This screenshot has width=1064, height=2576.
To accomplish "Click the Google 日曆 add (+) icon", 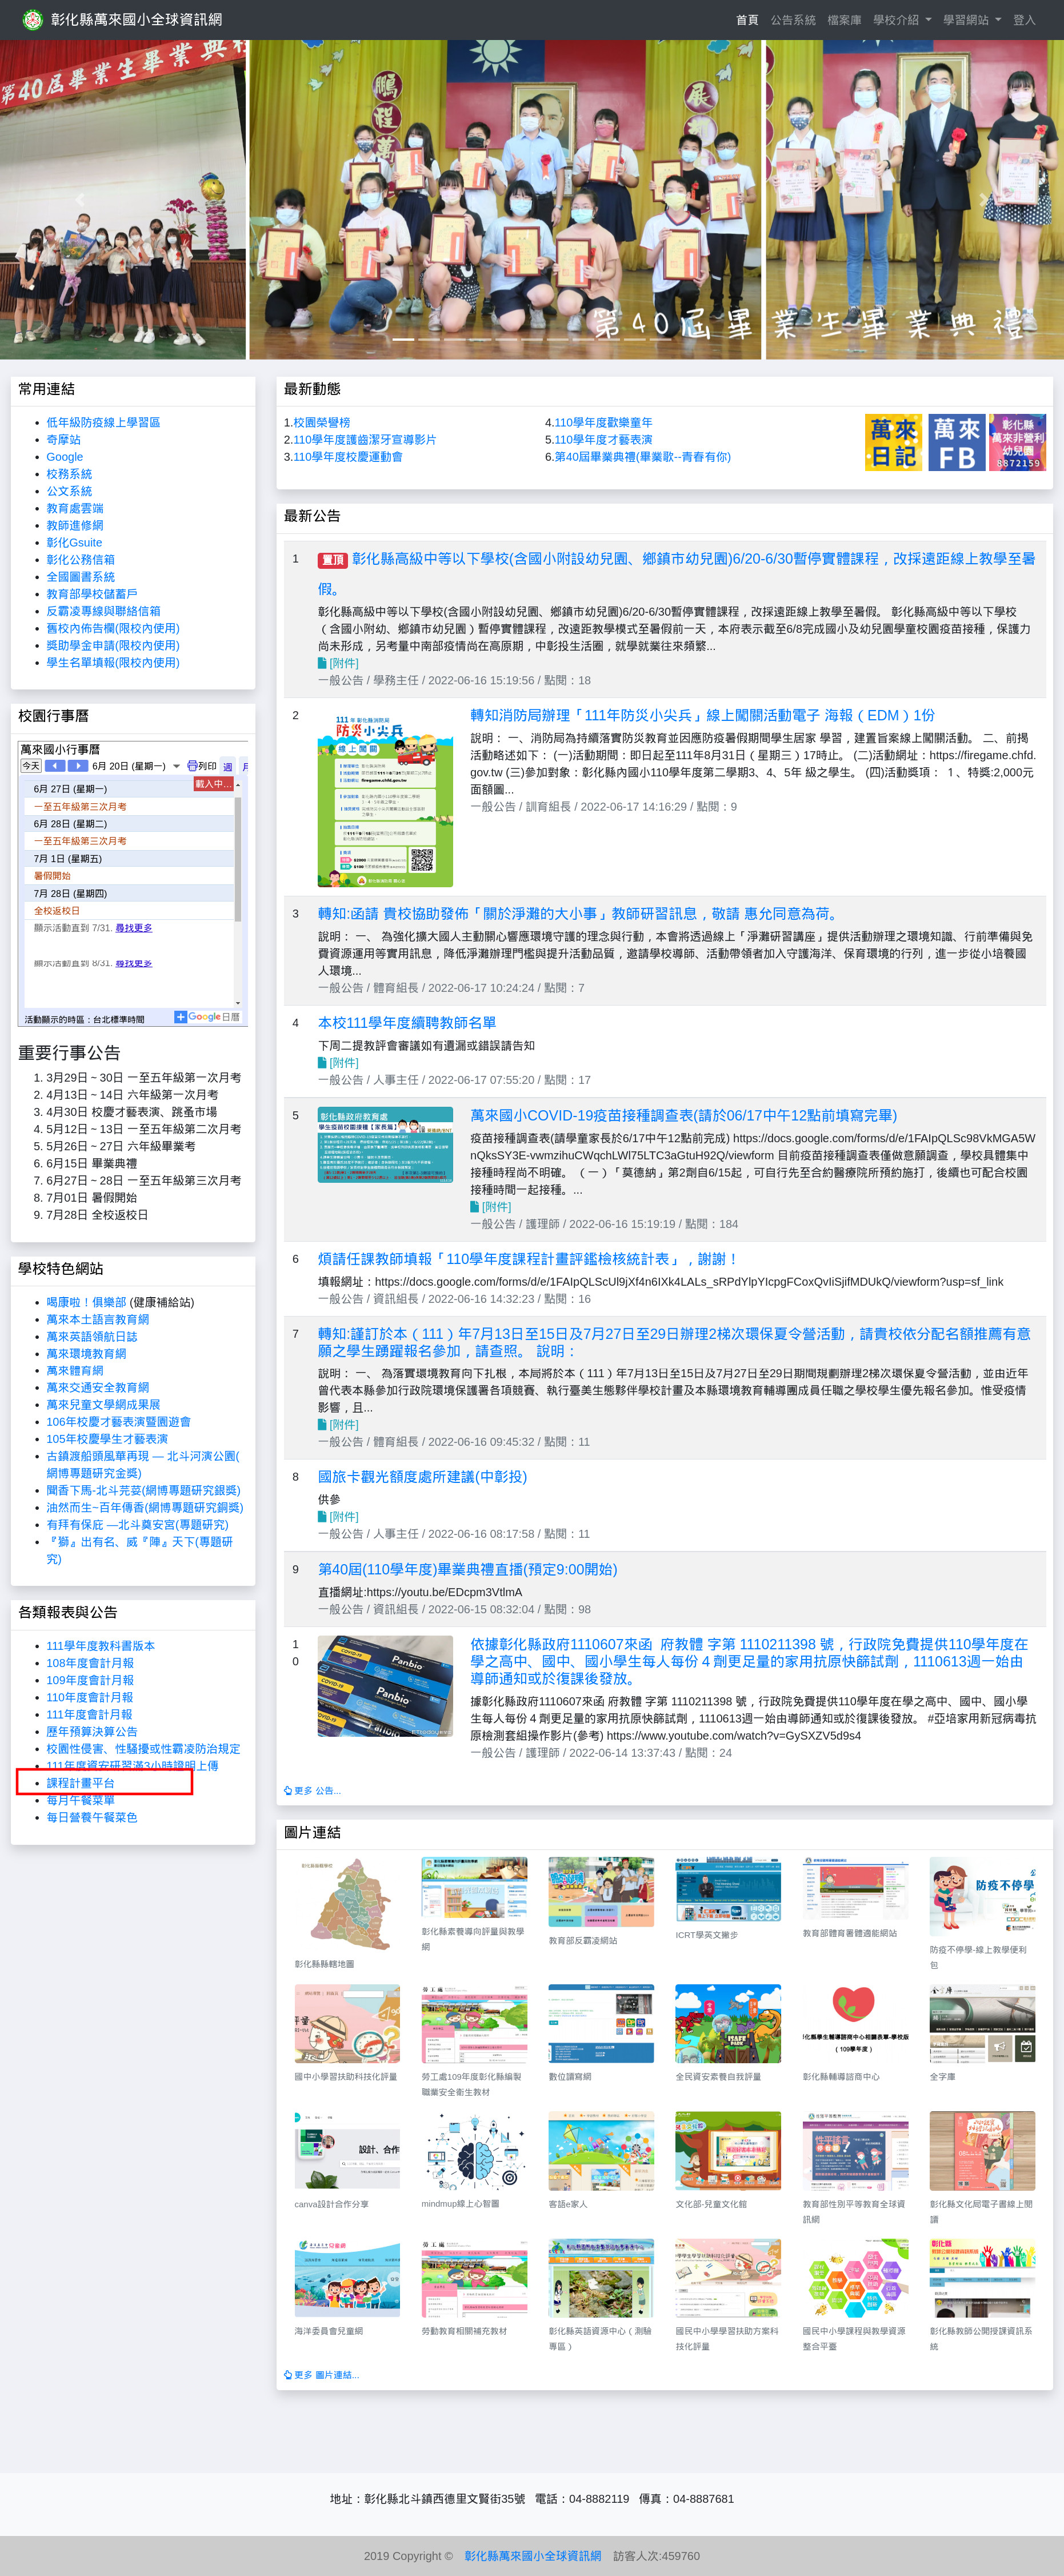I will point(181,1018).
